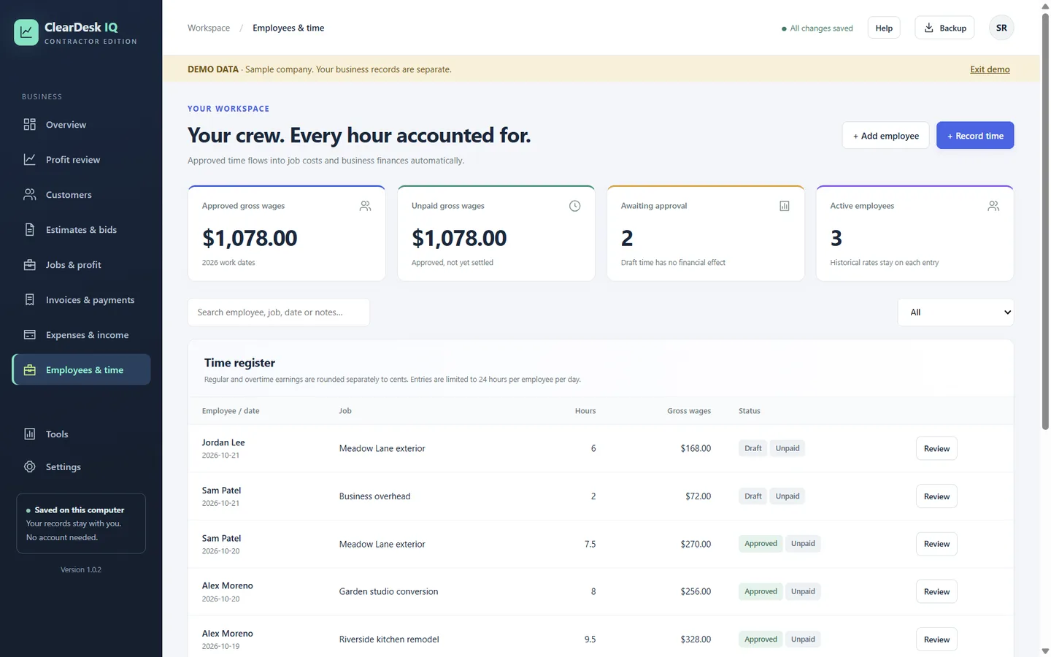Click the Expenses & income card icon
This screenshot has width=1051, height=657.
coord(29,335)
